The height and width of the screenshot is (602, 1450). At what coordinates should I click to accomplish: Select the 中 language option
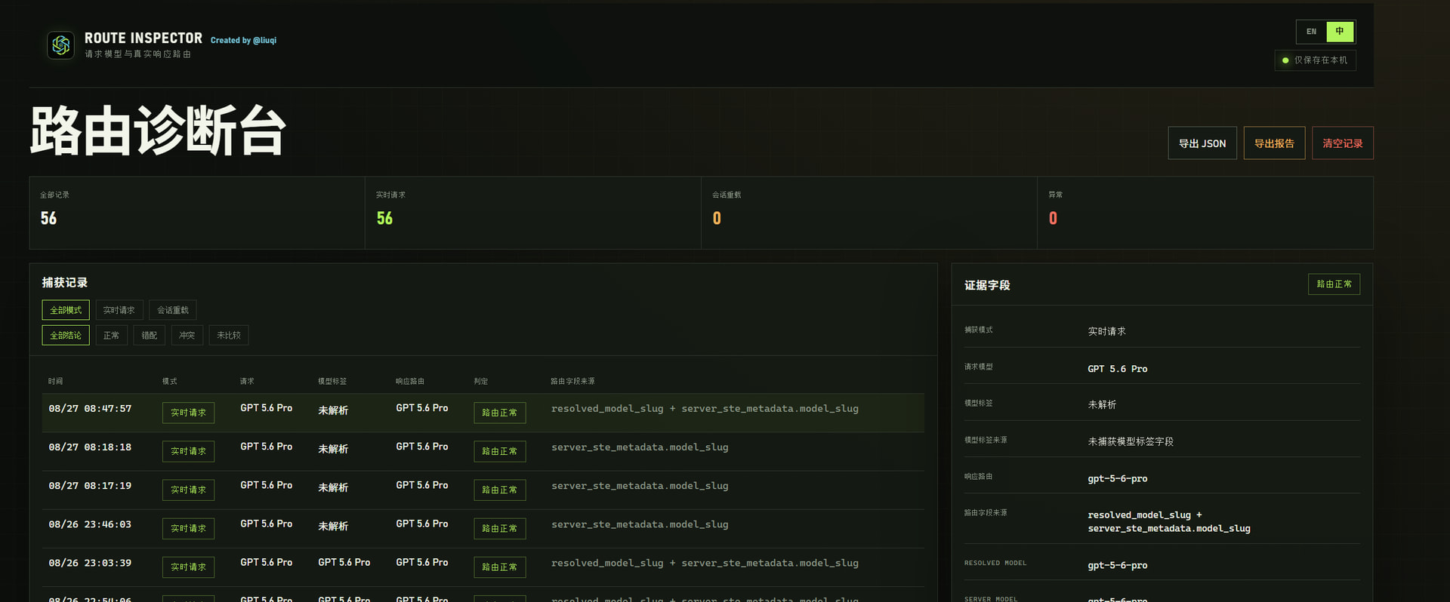[x=1340, y=32]
